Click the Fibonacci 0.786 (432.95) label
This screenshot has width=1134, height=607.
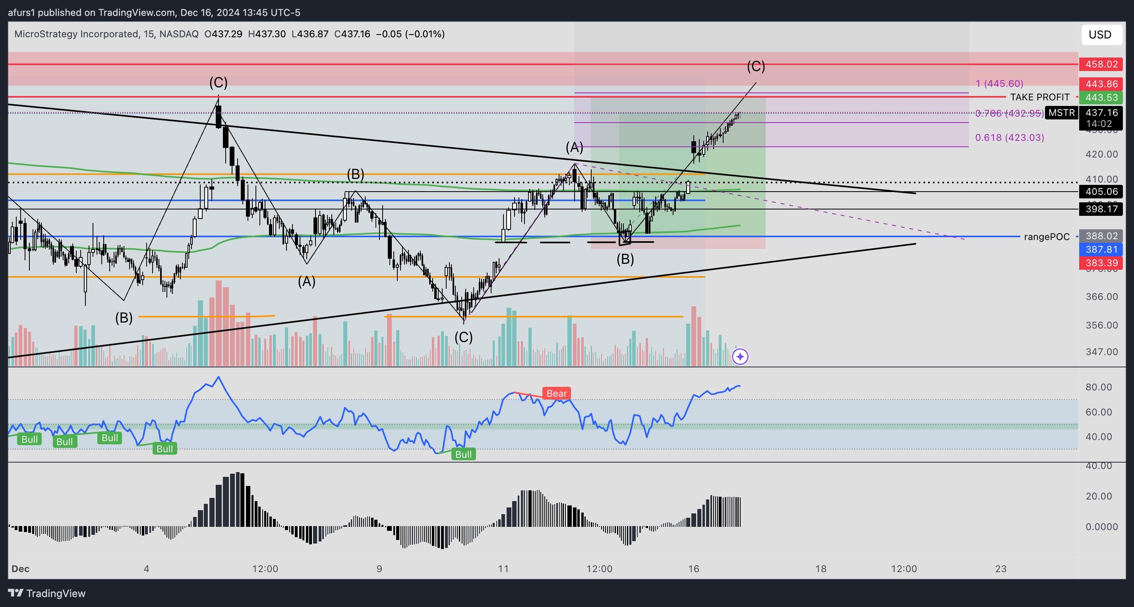pyautogui.click(x=1009, y=113)
